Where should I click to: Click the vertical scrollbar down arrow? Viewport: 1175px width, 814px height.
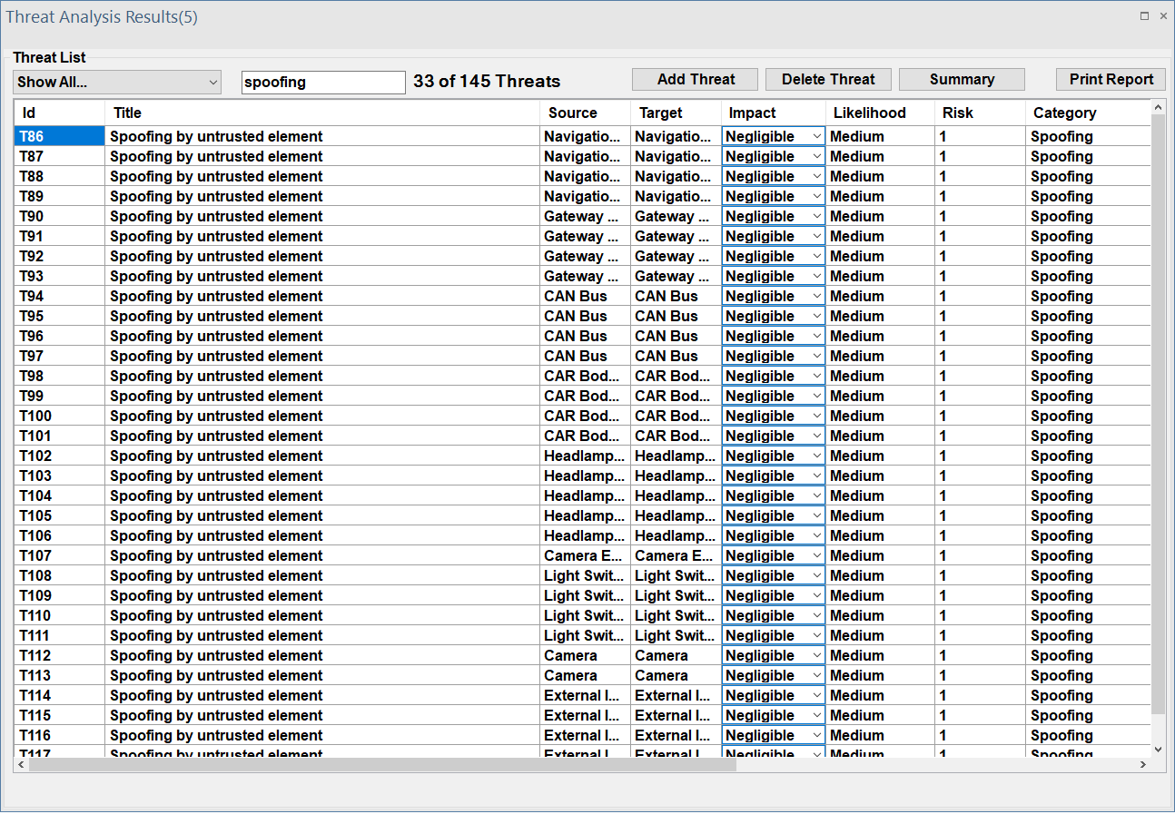(x=1157, y=750)
